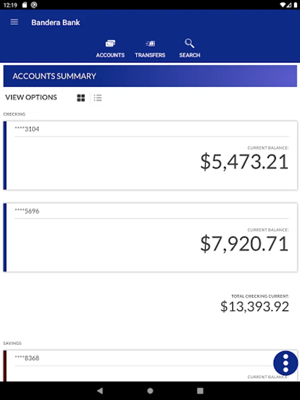Tap the $5,473.21 current balance
The height and width of the screenshot is (400, 300).
[x=244, y=162]
